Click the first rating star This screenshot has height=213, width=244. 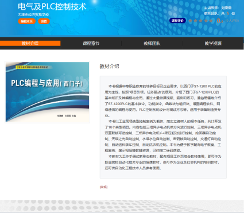coord(191,21)
